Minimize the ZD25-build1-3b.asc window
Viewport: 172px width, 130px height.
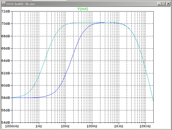pos(159,4)
